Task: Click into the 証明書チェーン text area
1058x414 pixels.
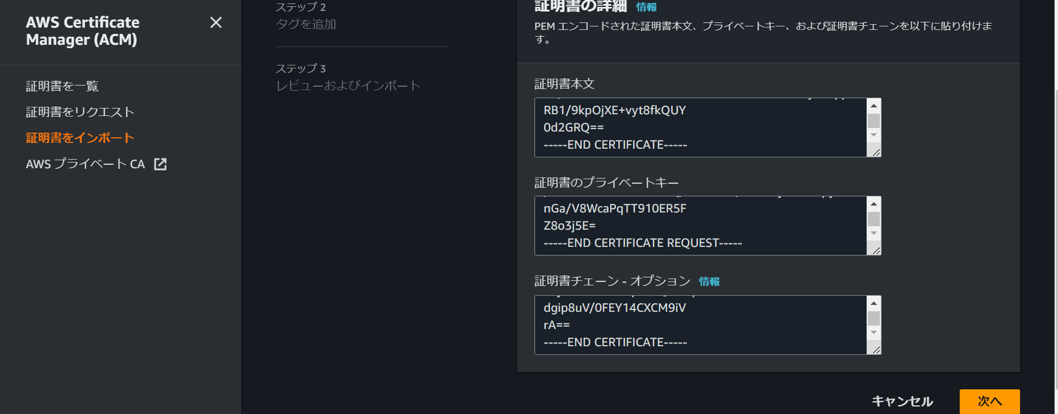Action: coord(701,325)
